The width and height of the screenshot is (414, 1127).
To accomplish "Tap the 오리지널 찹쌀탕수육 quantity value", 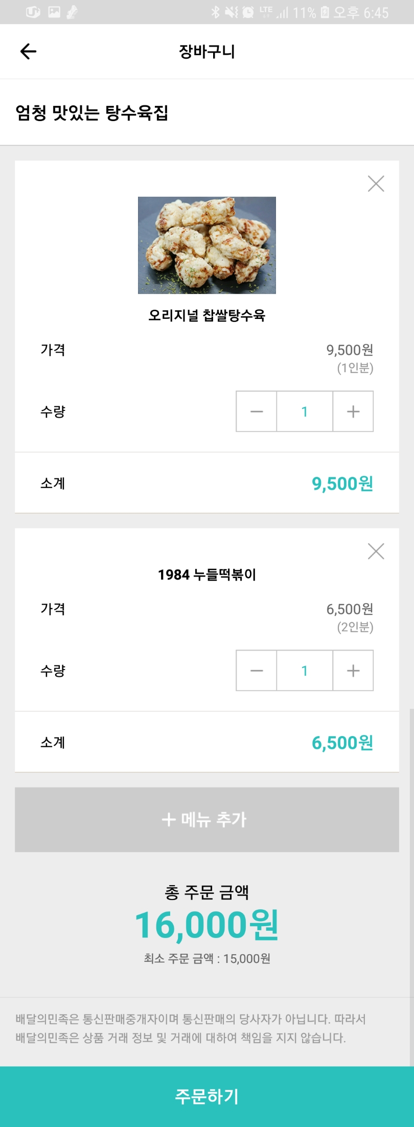I will pyautogui.click(x=305, y=411).
